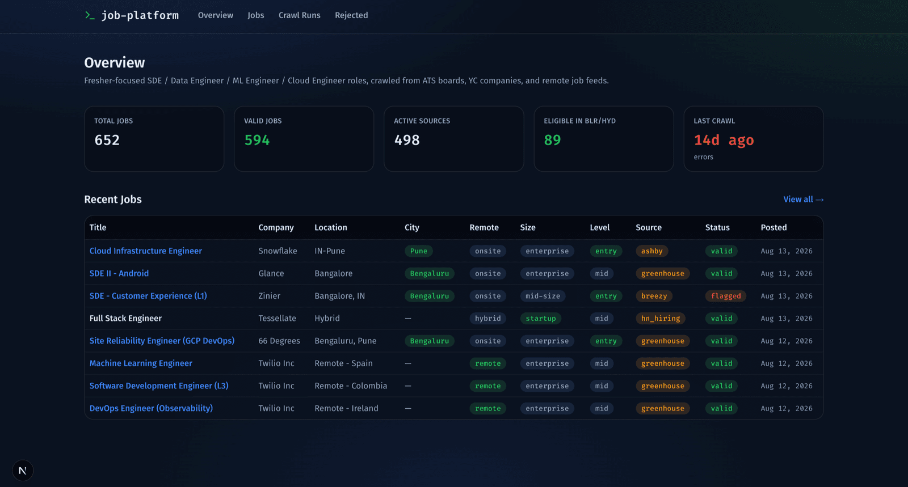Click the Total Jobs 652 card
This screenshot has width=908, height=487.
(x=154, y=139)
